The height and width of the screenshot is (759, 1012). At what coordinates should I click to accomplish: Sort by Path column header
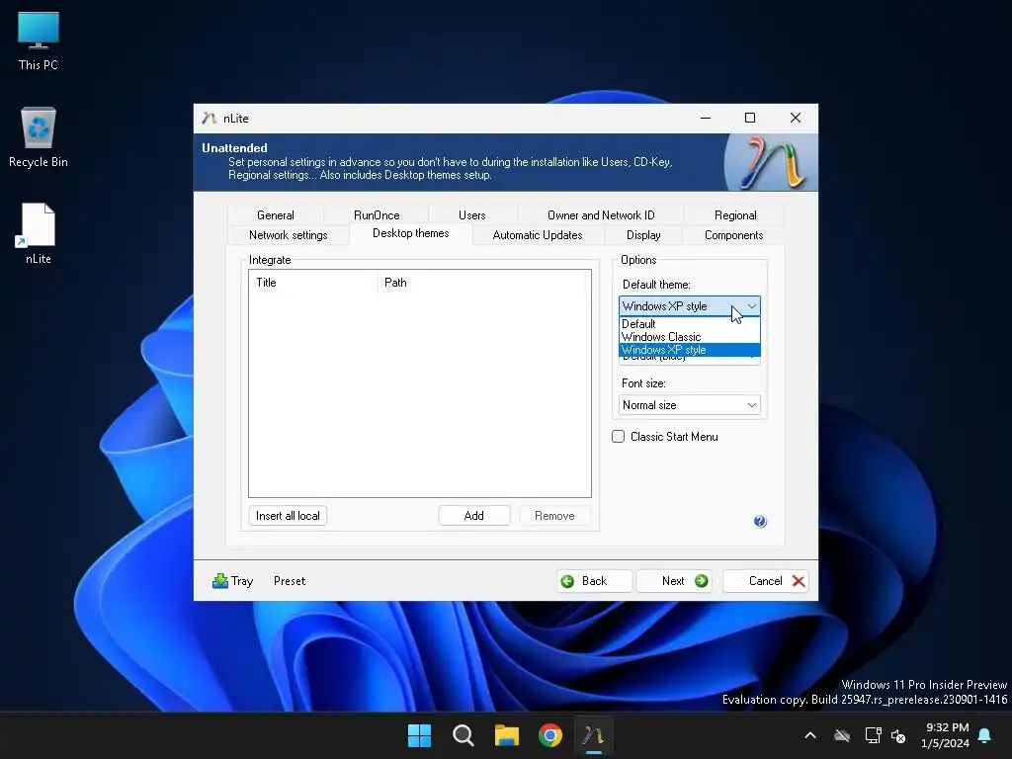point(481,283)
